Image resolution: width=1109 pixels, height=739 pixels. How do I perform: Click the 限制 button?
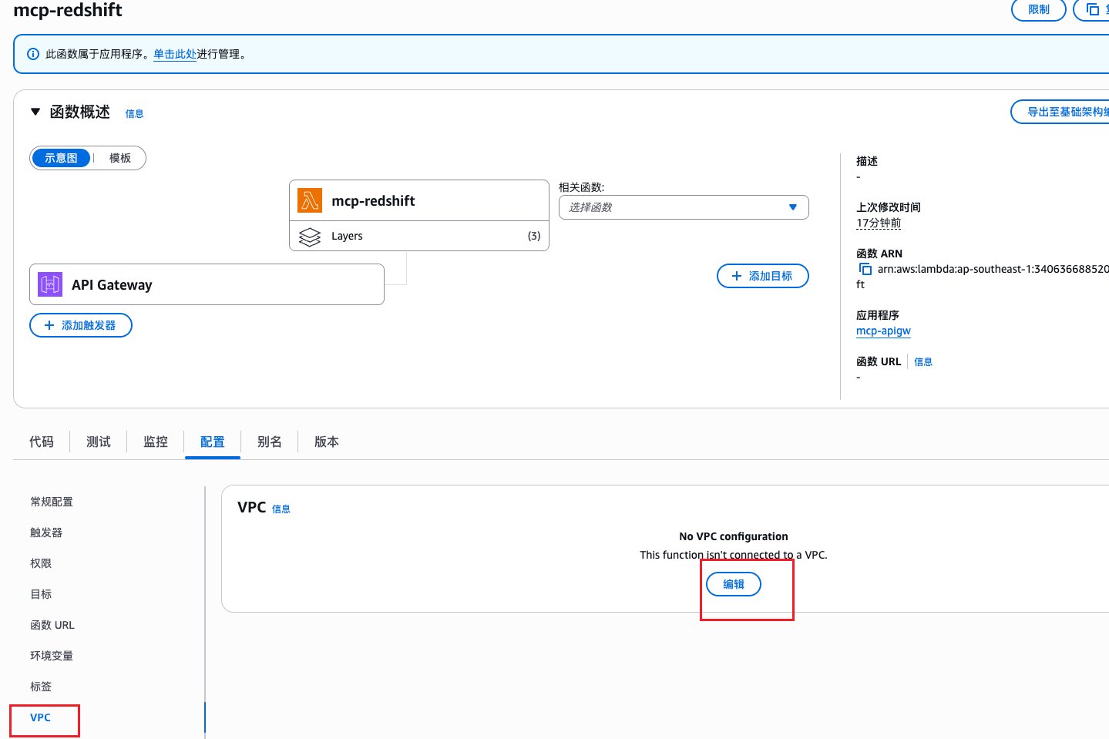(x=1039, y=9)
